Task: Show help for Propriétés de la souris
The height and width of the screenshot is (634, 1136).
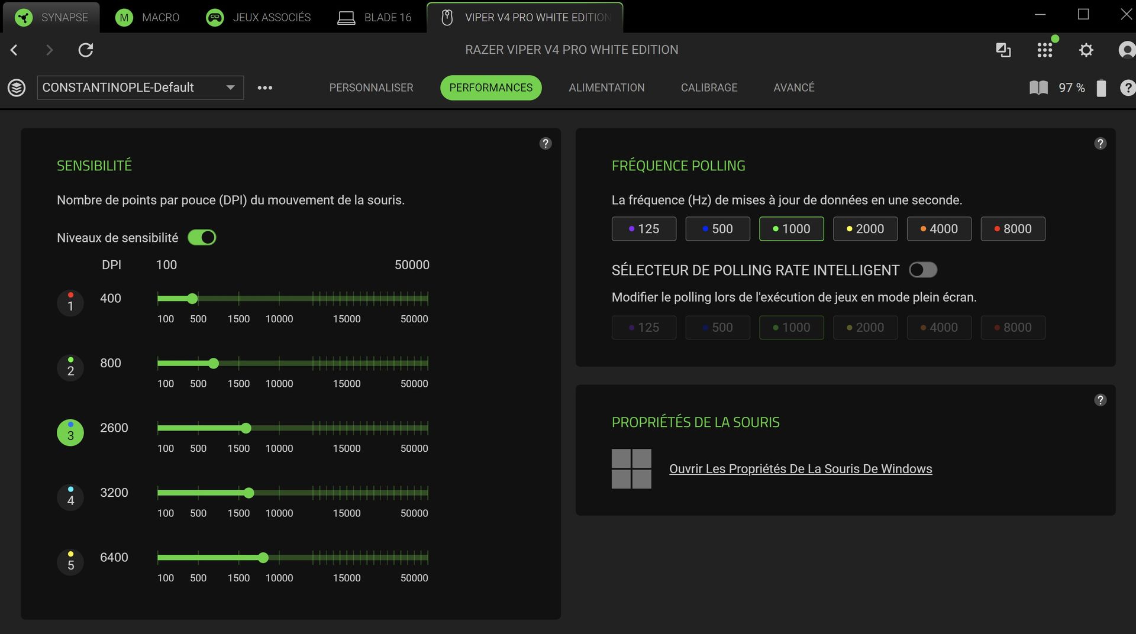Action: coord(1100,400)
